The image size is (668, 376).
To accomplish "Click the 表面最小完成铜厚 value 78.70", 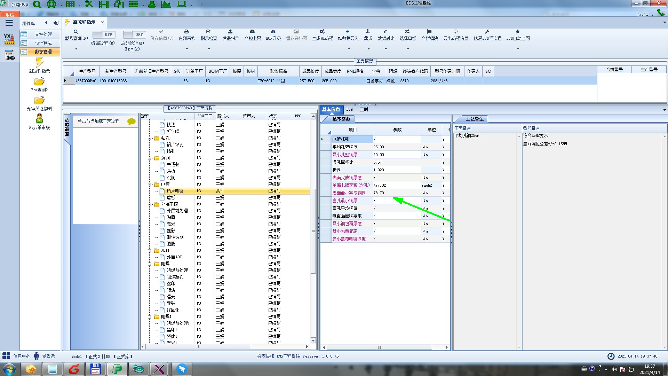I will [396, 193].
